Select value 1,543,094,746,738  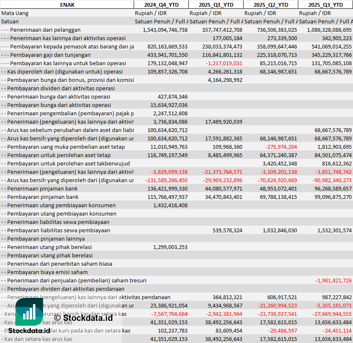coord(165,30)
